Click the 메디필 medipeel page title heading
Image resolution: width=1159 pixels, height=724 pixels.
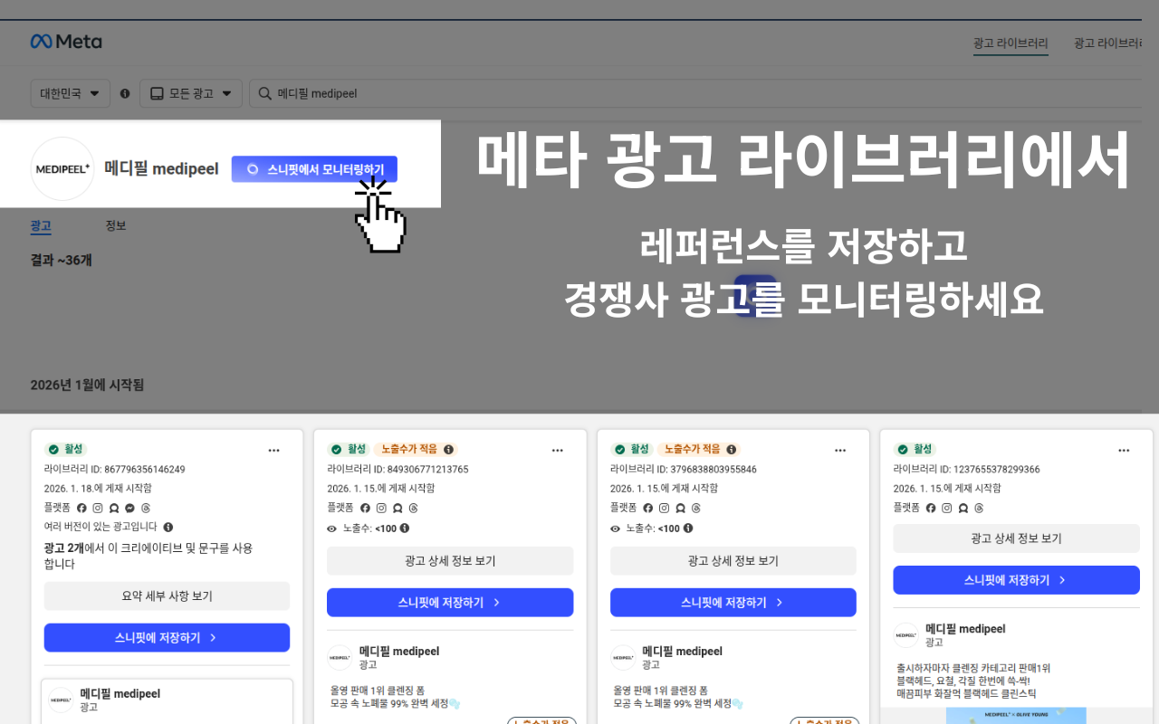(161, 169)
